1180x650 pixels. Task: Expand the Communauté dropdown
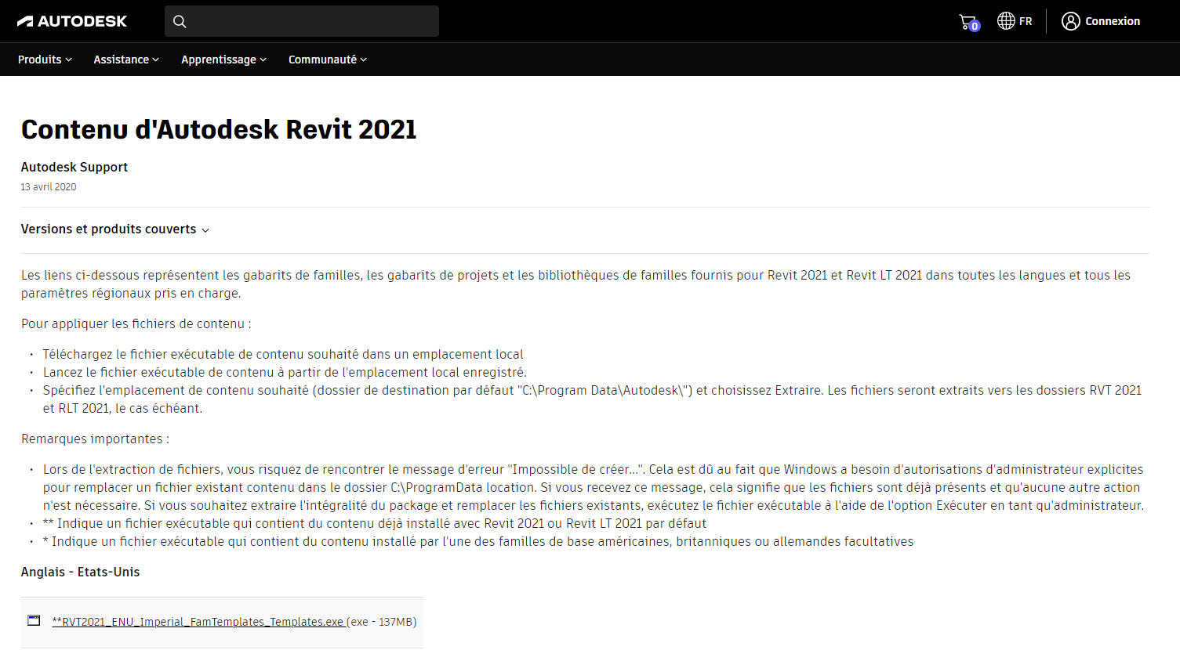tap(323, 60)
